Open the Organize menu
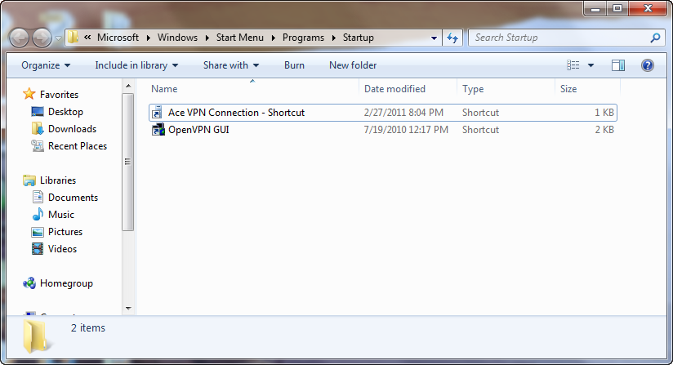The image size is (673, 365). pyautogui.click(x=46, y=65)
